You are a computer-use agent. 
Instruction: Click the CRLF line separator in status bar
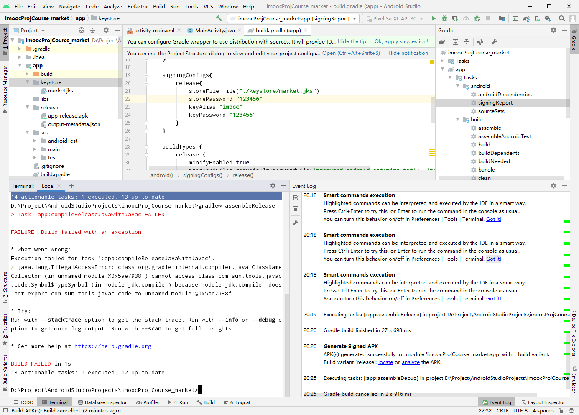(502, 411)
